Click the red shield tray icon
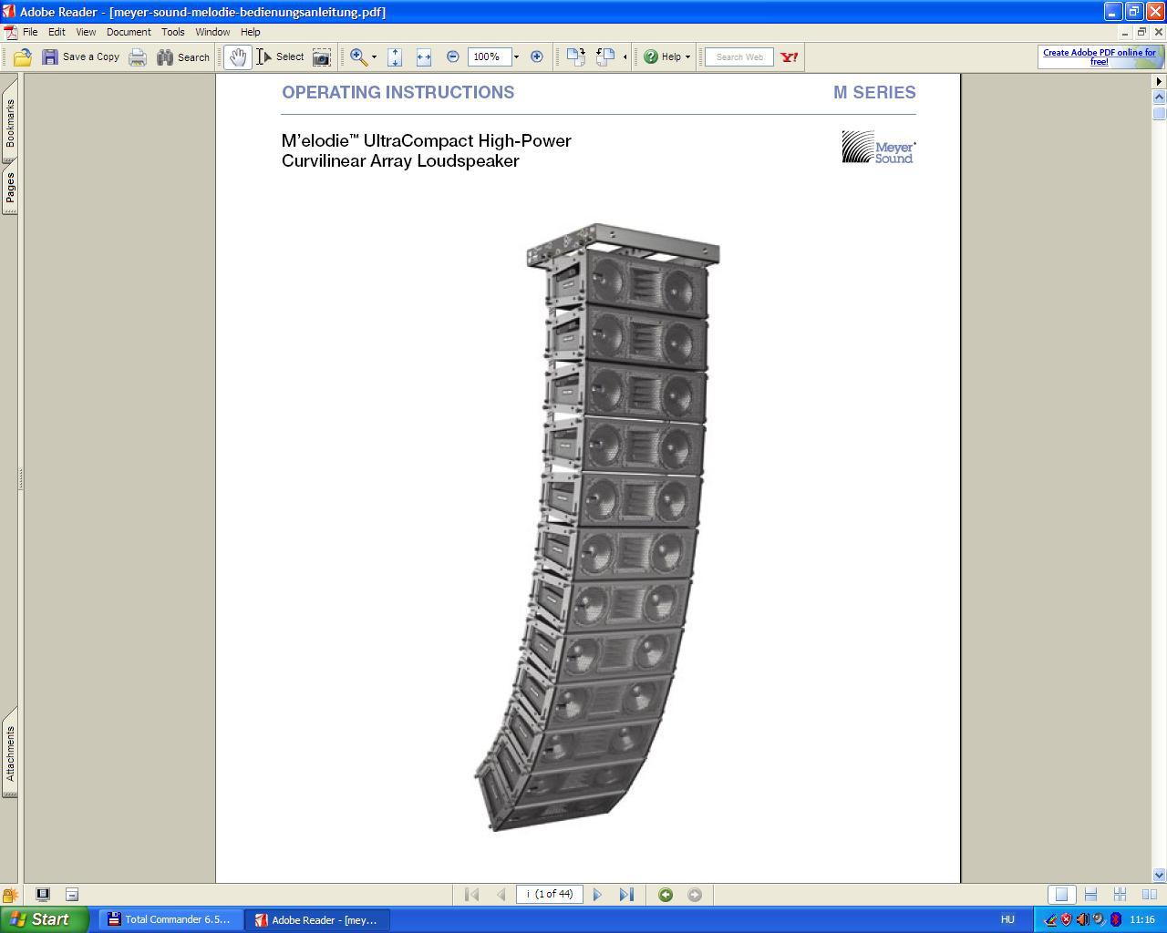 coord(1066,919)
